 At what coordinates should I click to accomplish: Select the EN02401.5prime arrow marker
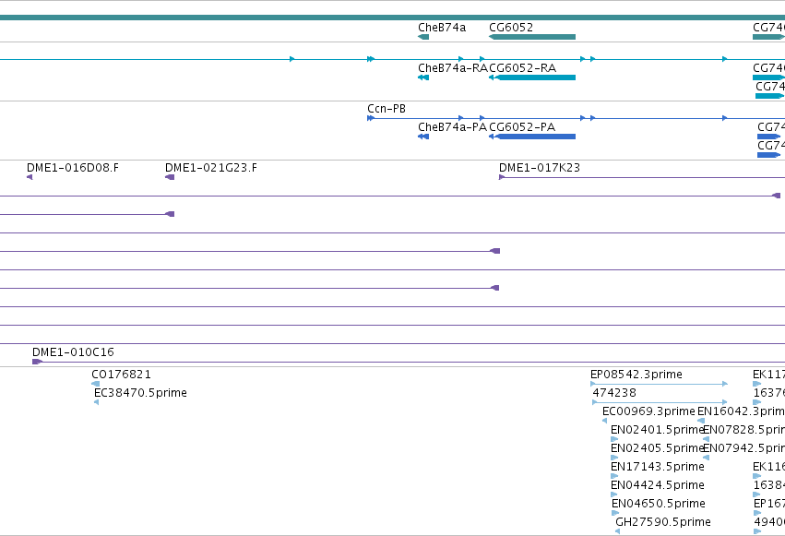pyautogui.click(x=614, y=439)
